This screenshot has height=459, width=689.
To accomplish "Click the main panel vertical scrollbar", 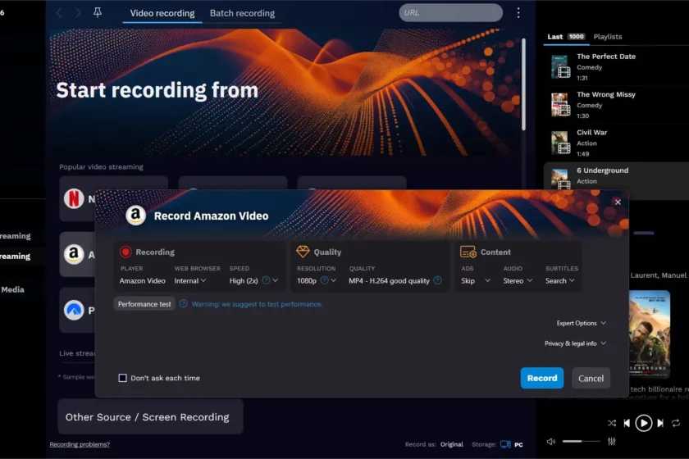I will (523, 84).
